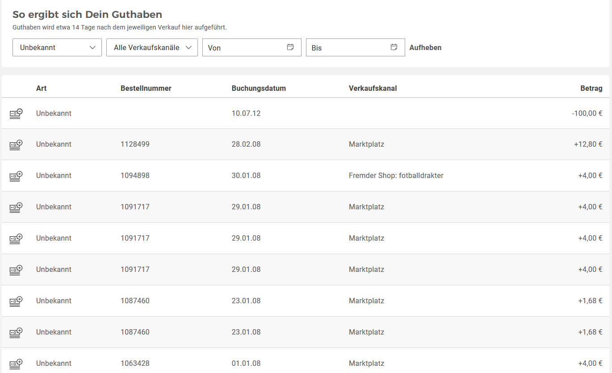
Task: Click the credit icon for order 1128499
Action: pos(16,144)
